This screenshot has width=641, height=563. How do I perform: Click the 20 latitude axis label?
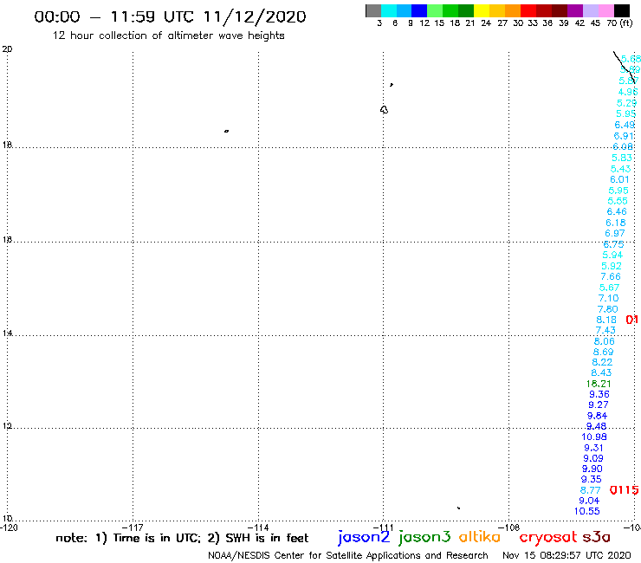7,49
